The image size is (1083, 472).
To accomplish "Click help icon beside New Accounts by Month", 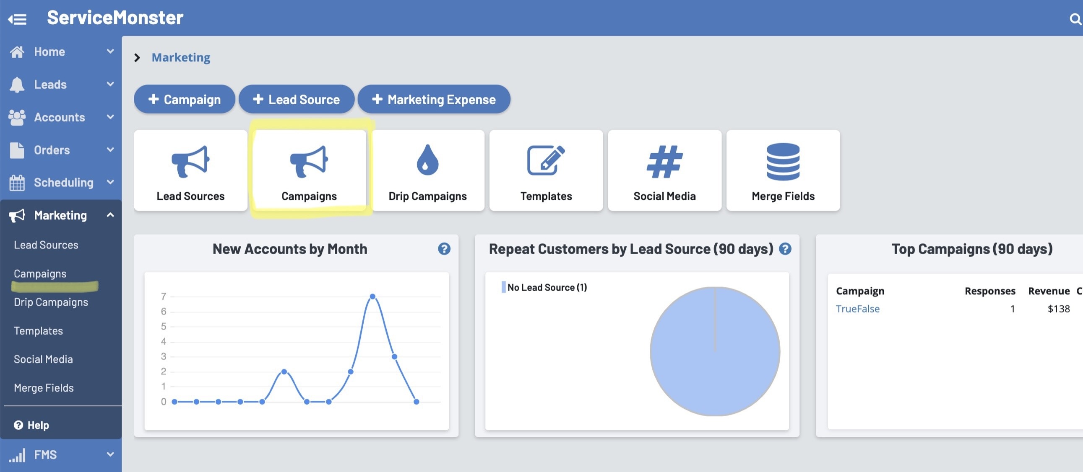I will (x=444, y=249).
